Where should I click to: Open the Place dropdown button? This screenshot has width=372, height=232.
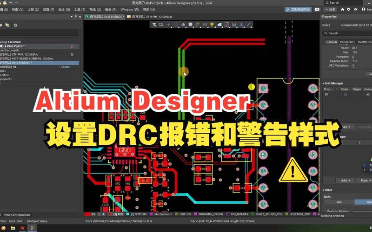(365, 180)
